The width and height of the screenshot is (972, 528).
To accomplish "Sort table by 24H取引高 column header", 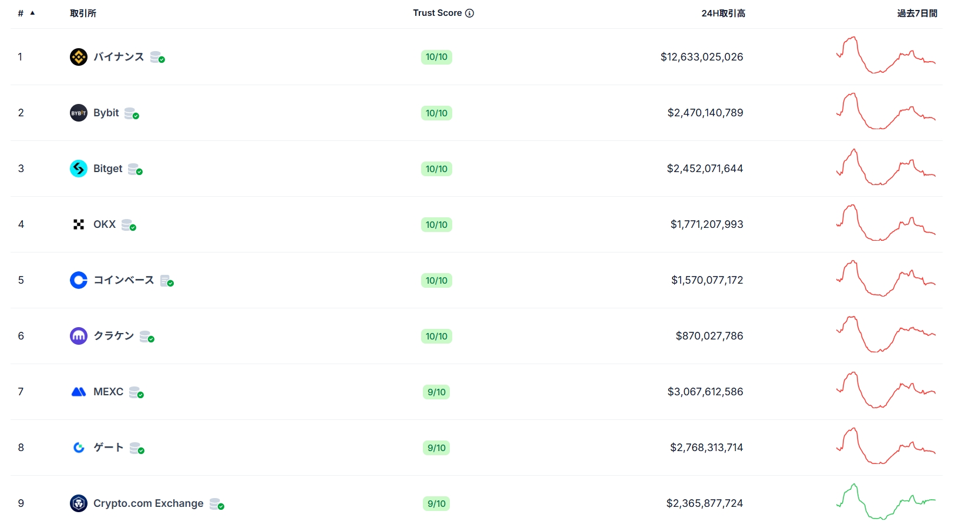I will click(x=723, y=13).
